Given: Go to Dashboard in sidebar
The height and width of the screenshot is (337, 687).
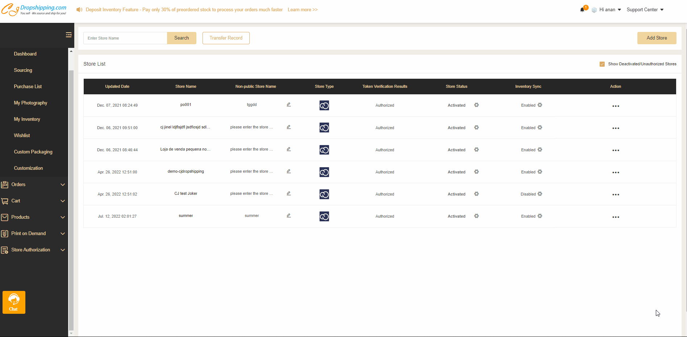Looking at the screenshot, I should (25, 54).
